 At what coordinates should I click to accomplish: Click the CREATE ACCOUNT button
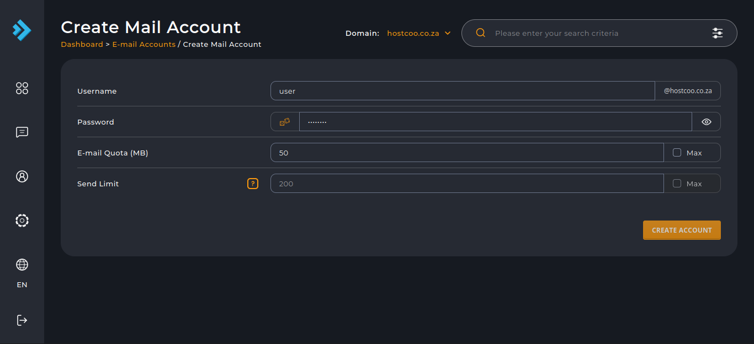(x=682, y=230)
